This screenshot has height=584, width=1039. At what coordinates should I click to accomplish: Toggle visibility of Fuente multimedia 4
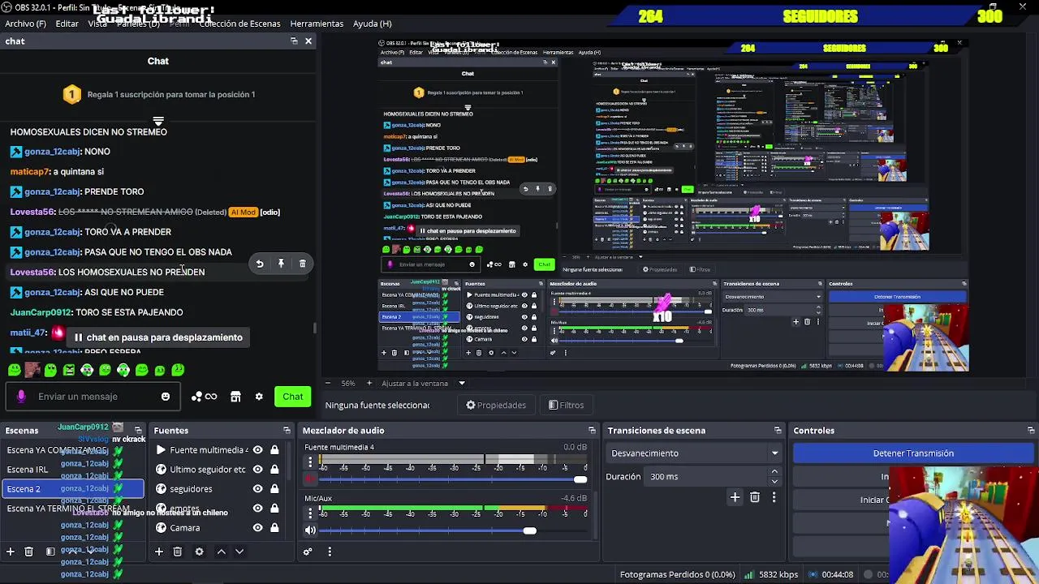(x=257, y=450)
